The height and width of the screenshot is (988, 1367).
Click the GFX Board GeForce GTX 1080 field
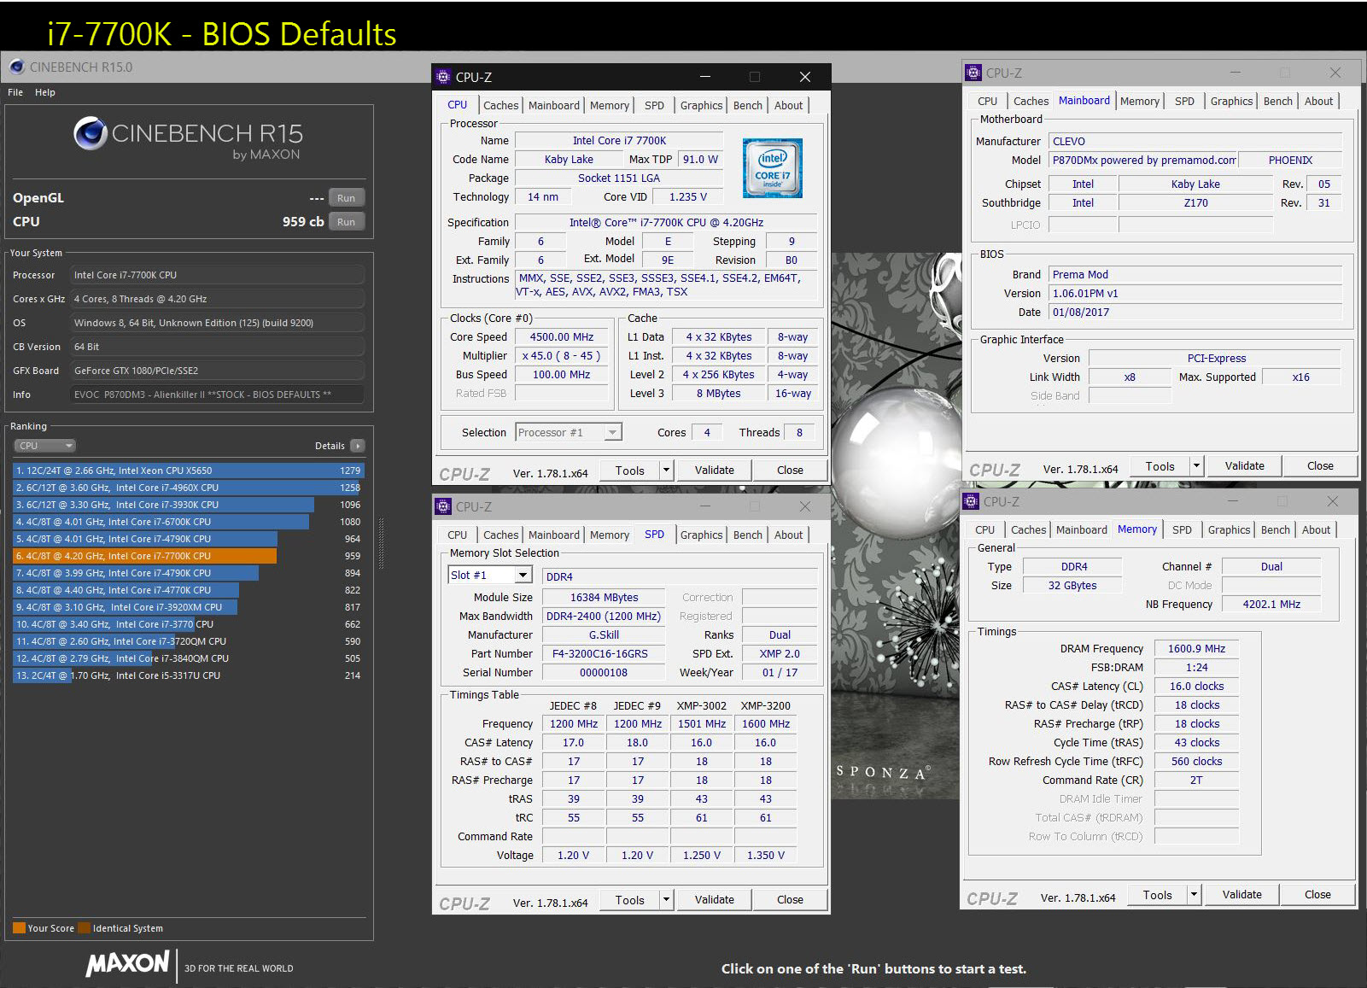[x=217, y=371]
